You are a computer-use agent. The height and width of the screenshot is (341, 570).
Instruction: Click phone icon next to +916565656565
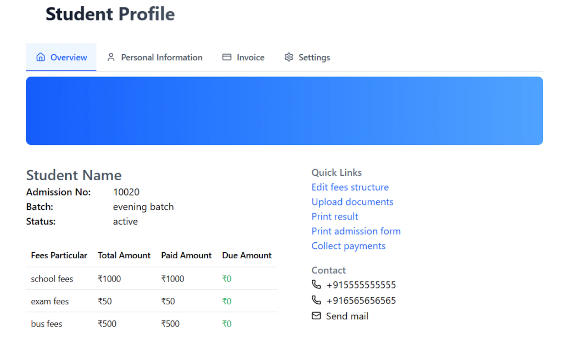(x=316, y=300)
